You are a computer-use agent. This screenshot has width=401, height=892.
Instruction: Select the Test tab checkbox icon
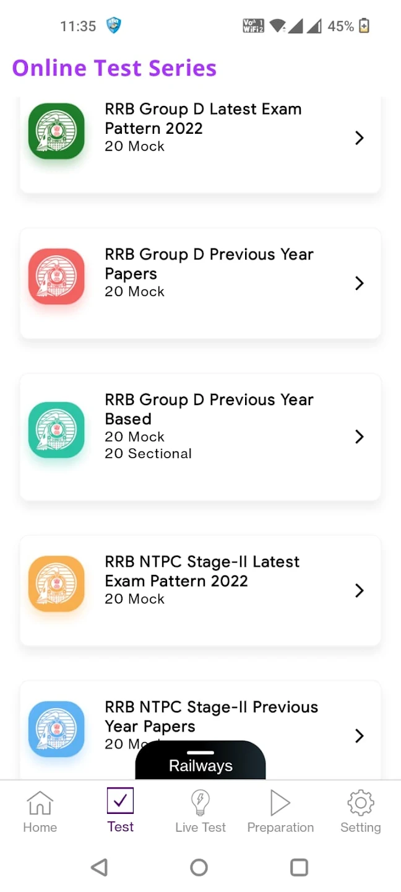[120, 800]
